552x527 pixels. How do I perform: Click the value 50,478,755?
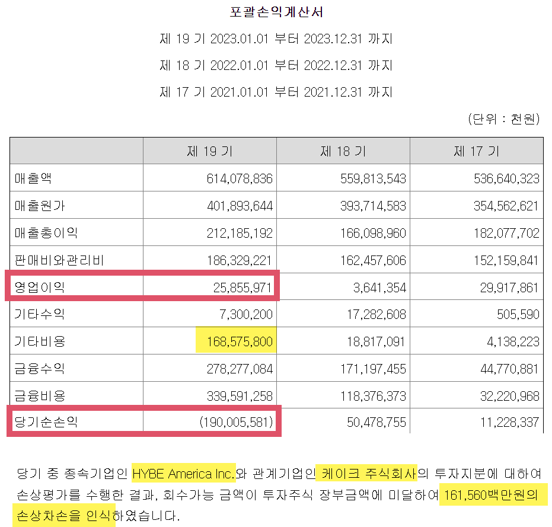[x=376, y=422]
